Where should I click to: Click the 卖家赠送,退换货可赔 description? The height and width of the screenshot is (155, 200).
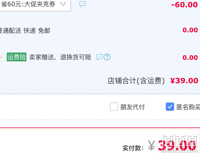tap(60, 57)
